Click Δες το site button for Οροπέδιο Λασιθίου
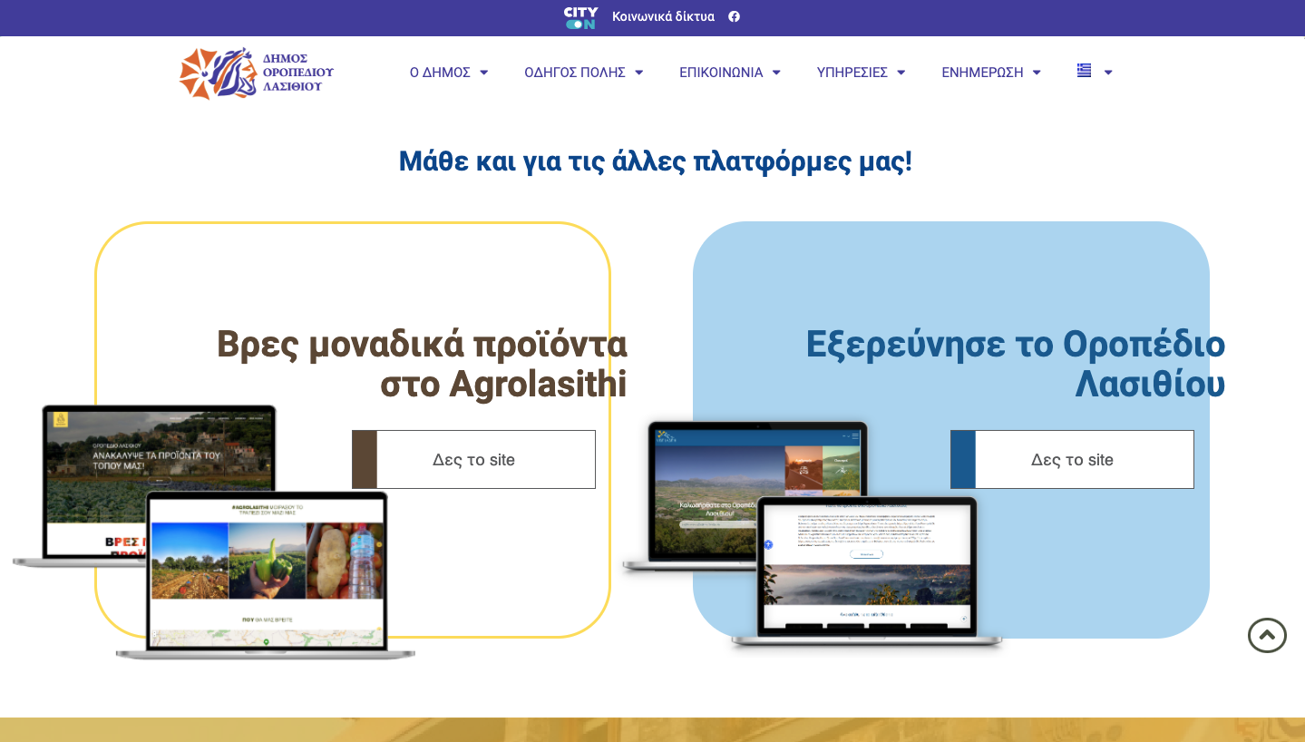 pos(1072,459)
